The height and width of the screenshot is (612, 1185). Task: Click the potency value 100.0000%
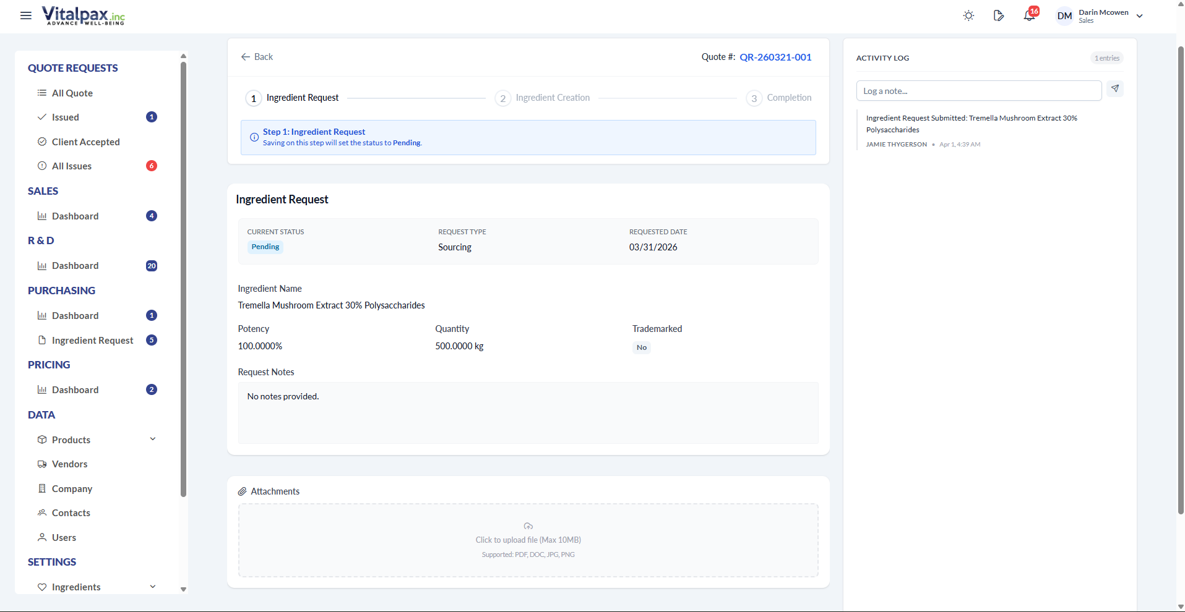(x=260, y=346)
